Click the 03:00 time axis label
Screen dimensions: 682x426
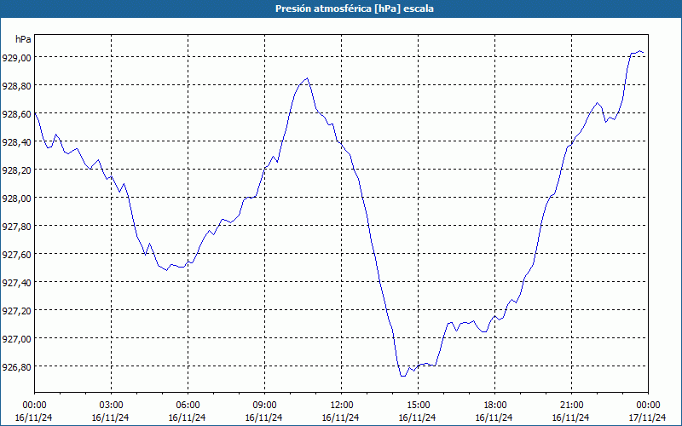pyautogui.click(x=111, y=406)
